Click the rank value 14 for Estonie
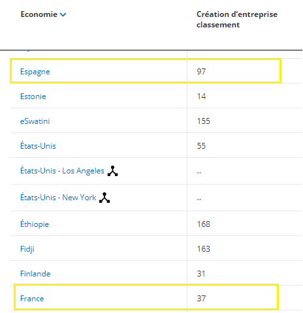This screenshot has height=313, width=303. (x=201, y=97)
